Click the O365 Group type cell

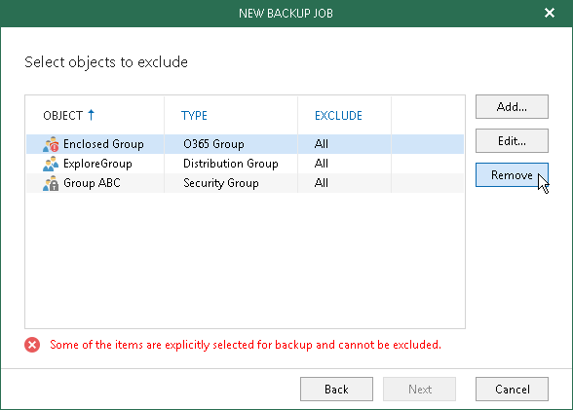[213, 144]
